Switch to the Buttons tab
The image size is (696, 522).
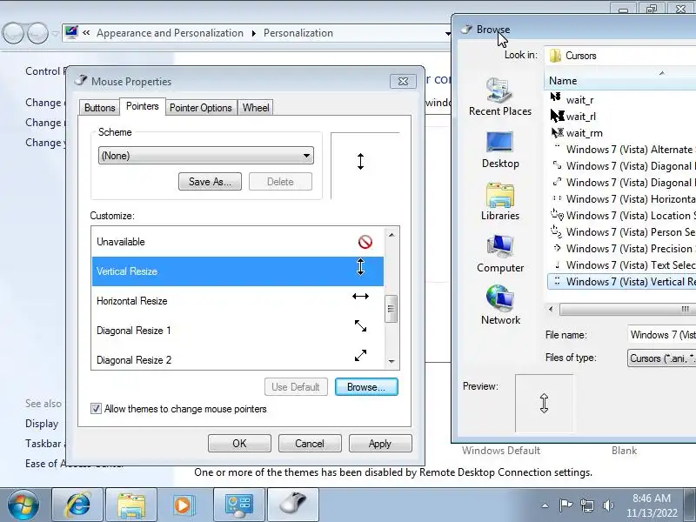click(x=99, y=107)
